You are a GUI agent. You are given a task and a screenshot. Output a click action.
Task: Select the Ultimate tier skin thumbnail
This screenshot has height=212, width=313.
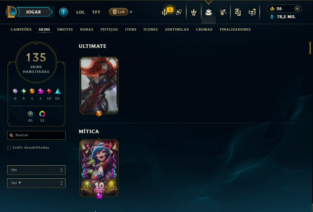[x=99, y=86]
